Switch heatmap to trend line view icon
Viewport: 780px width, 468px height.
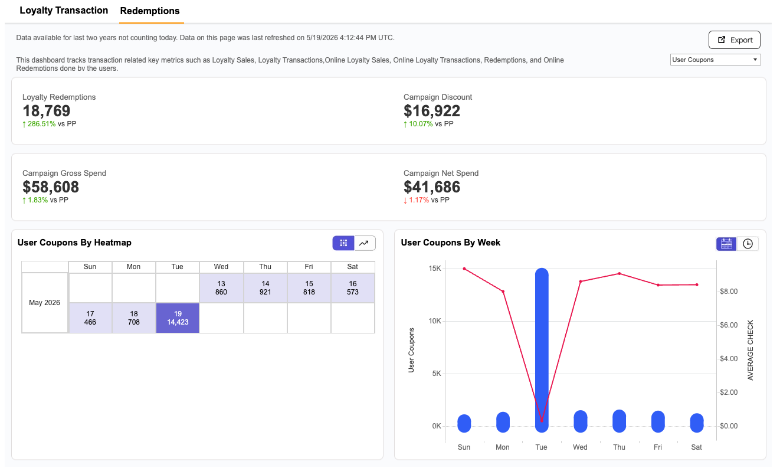365,243
